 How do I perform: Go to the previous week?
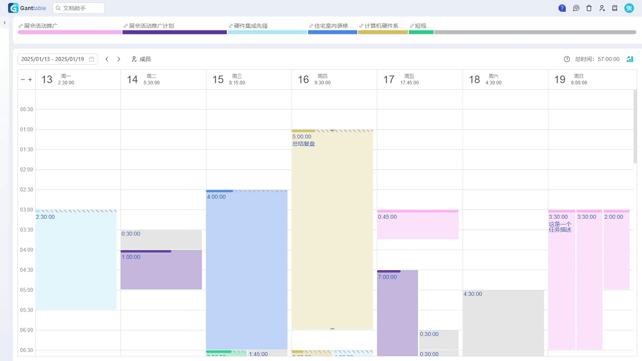click(x=107, y=59)
